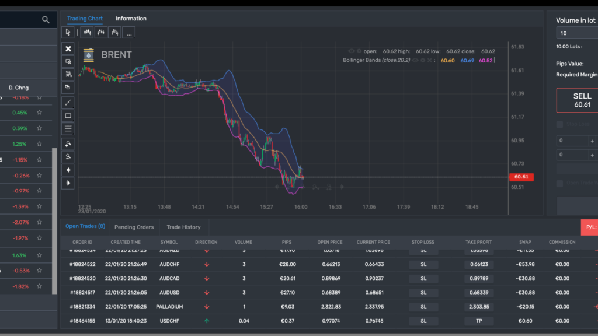This screenshot has width=598, height=336.
Task: Zoom out using the magnifier icon
Action: 68,156
